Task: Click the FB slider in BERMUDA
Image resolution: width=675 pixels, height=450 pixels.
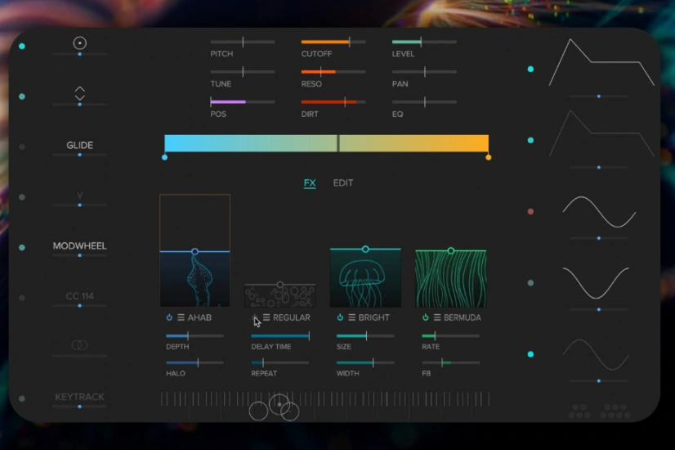Action: click(x=451, y=363)
